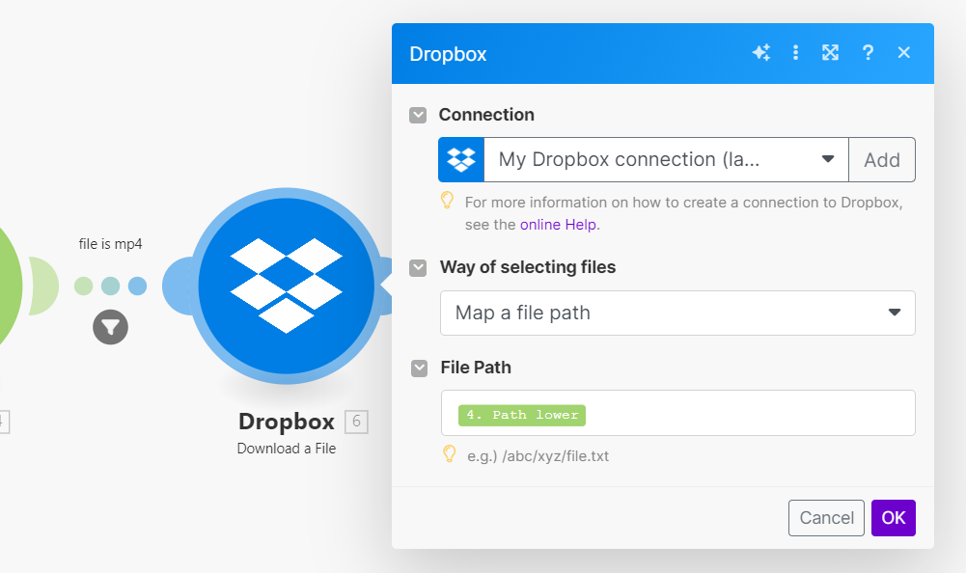Click the lightbulb hint icon under File Path
This screenshot has height=573, width=966.
[450, 454]
